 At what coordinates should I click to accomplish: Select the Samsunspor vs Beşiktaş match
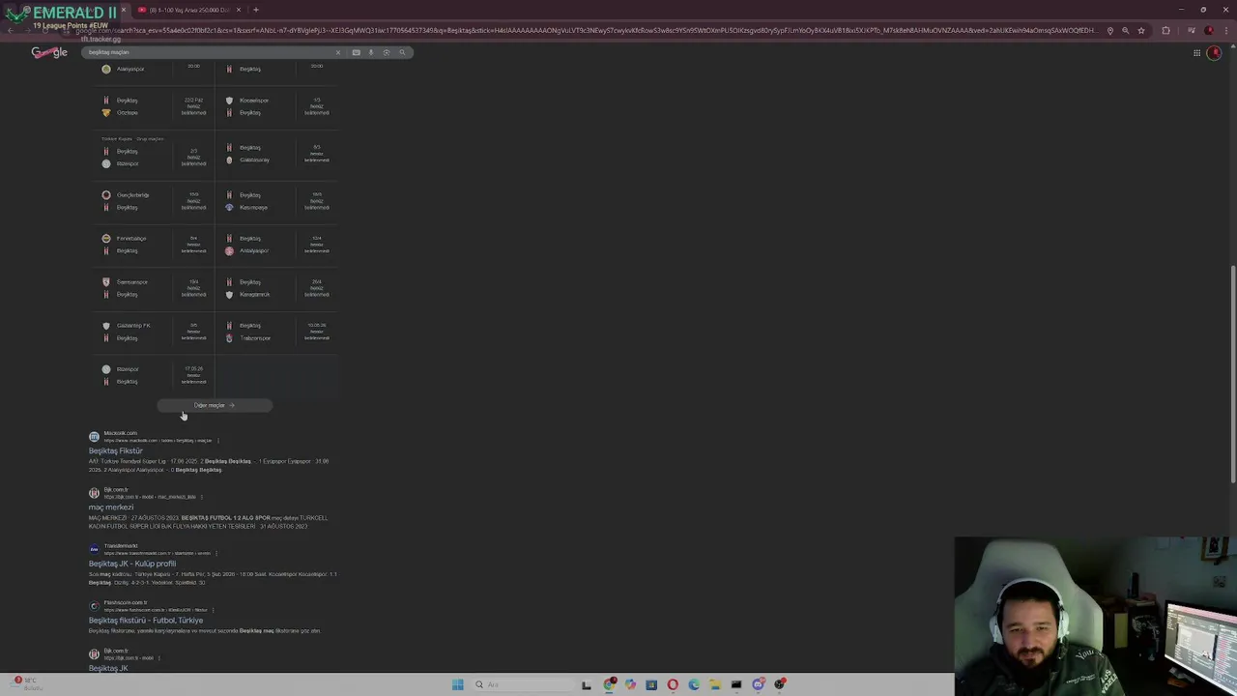point(155,288)
